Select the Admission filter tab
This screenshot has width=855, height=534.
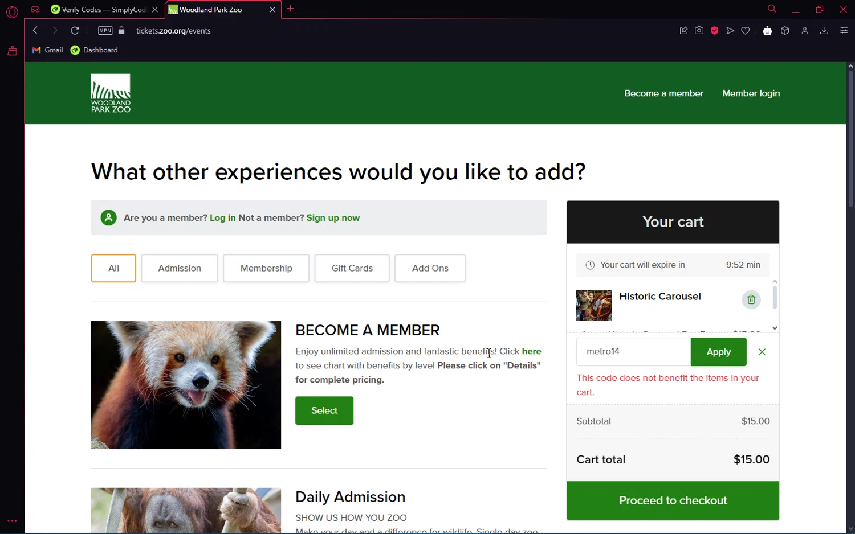(x=180, y=268)
